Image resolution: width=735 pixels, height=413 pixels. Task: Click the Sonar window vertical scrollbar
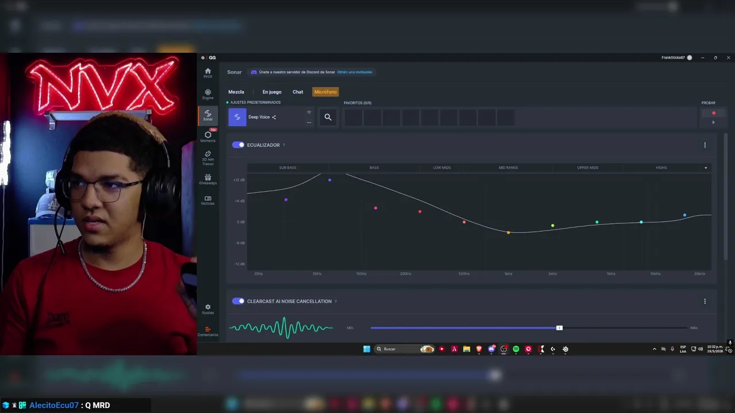[726, 197]
